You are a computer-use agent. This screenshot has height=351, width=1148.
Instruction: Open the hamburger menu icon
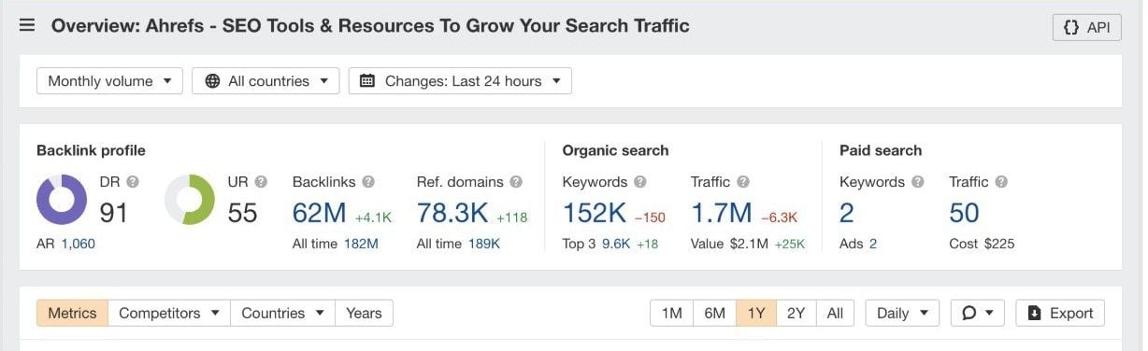click(27, 25)
